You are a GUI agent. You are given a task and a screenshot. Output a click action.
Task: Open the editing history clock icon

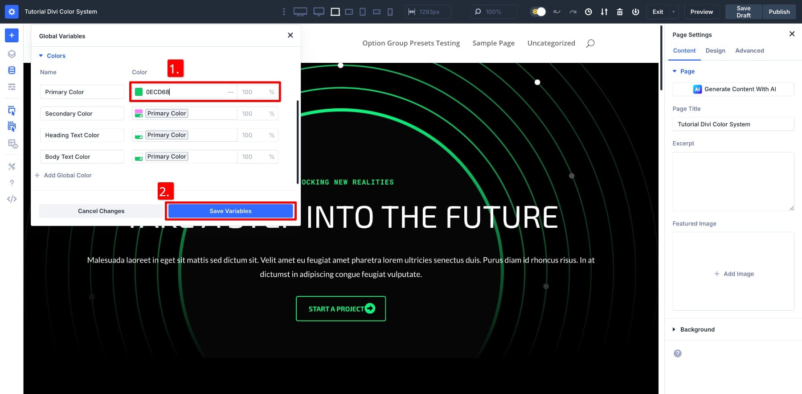tap(588, 12)
